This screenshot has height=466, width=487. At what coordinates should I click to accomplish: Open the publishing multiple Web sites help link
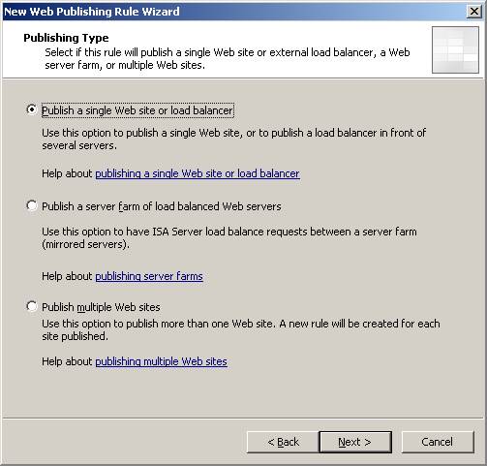[x=161, y=361]
